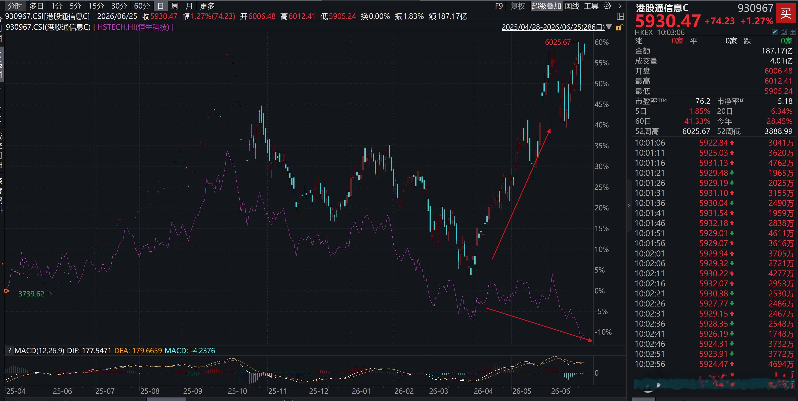Viewport: 798px width, 401px height.
Task: Click the MACD(12,26,9) indicator label
Action: (39, 350)
